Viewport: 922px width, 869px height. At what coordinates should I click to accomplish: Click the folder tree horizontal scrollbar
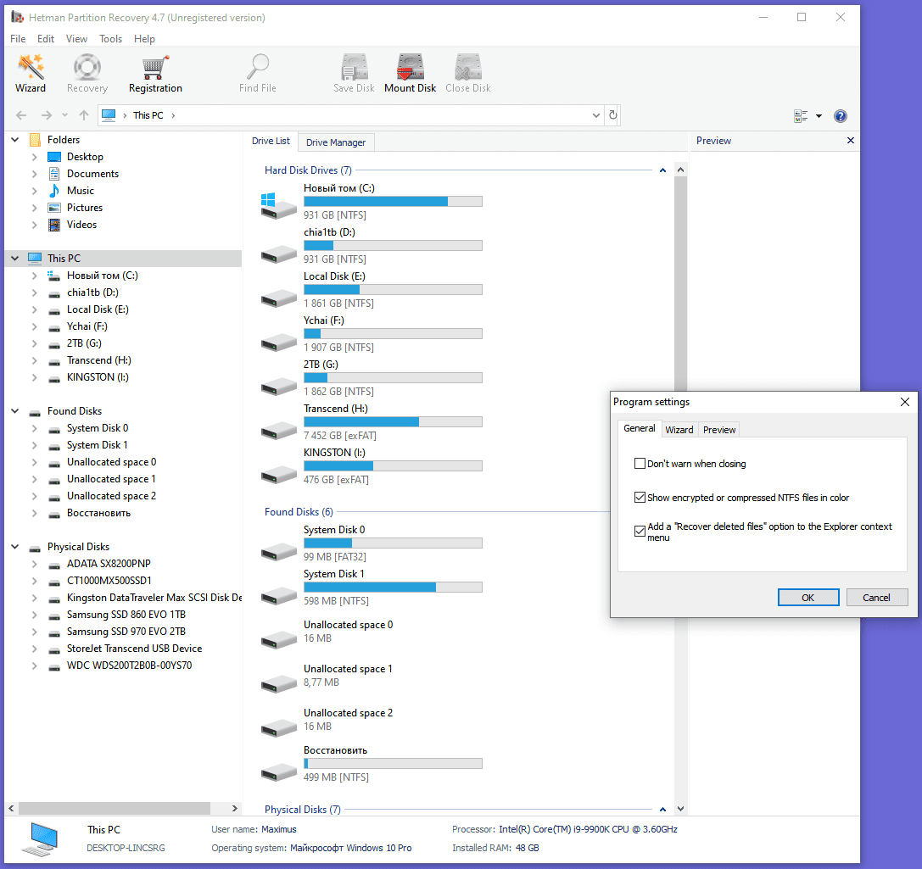pos(114,809)
